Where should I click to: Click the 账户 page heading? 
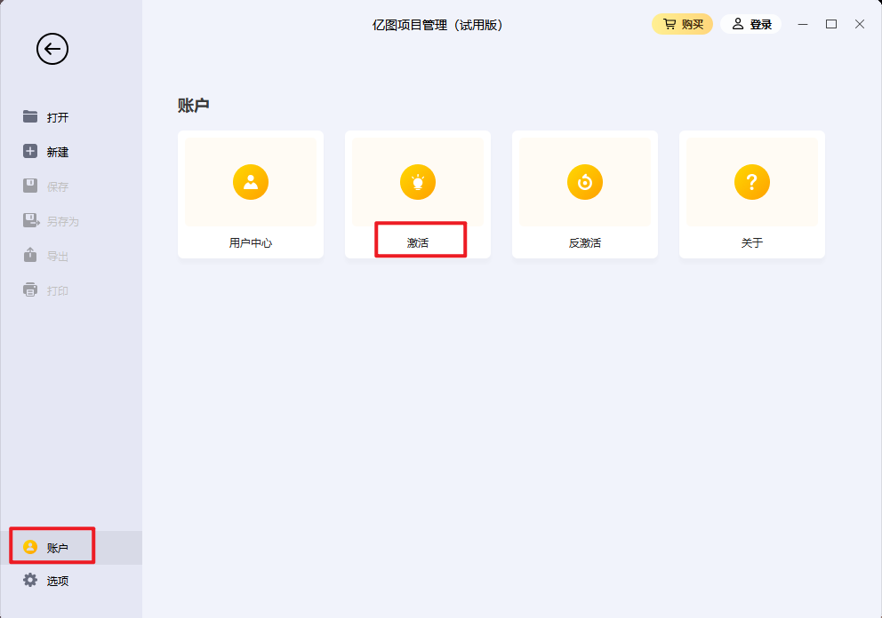[194, 106]
